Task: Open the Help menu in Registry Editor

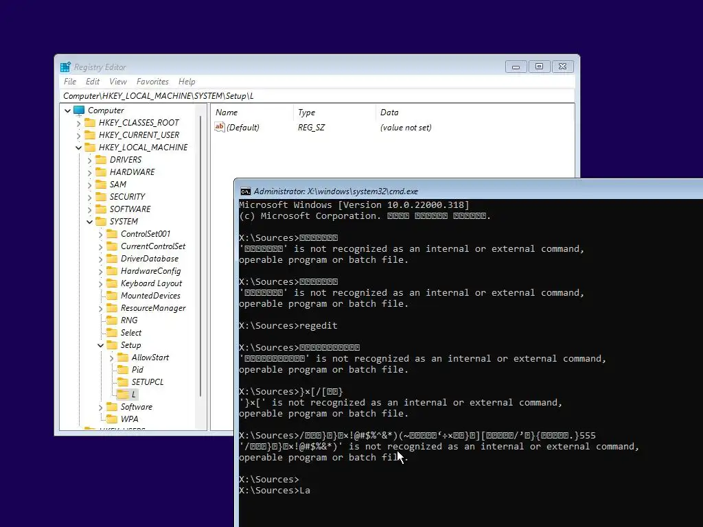Action: coord(187,82)
